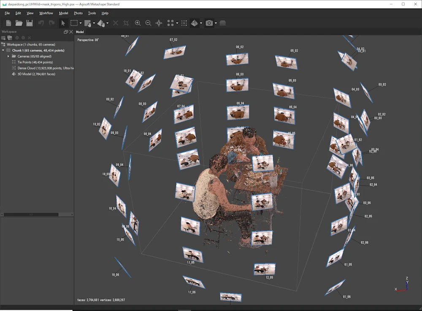
Task: Click the Add Photos icon in Workspace
Action: (x=10, y=38)
